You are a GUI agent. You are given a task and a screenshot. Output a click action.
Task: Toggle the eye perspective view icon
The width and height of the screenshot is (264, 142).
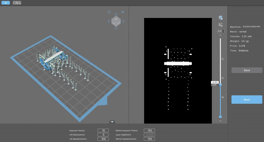pos(123,12)
